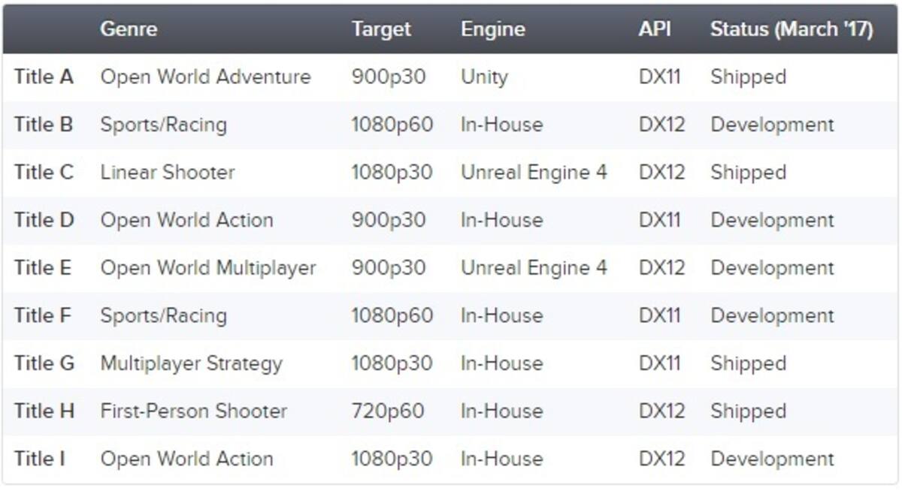Image resolution: width=902 pixels, height=491 pixels.
Task: Select the Title F row label
Action: [x=43, y=315]
